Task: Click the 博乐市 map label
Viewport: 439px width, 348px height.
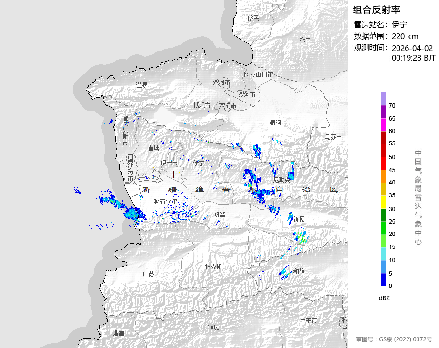Action: pyautogui.click(x=202, y=105)
